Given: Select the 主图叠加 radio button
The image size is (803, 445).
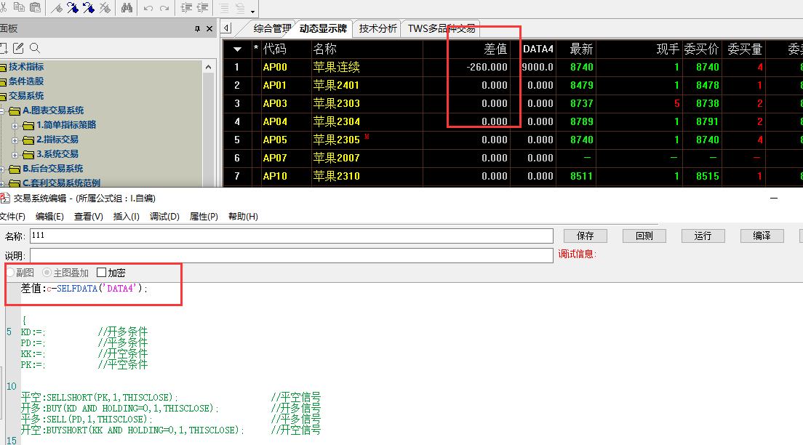Looking at the screenshot, I should click(x=47, y=273).
